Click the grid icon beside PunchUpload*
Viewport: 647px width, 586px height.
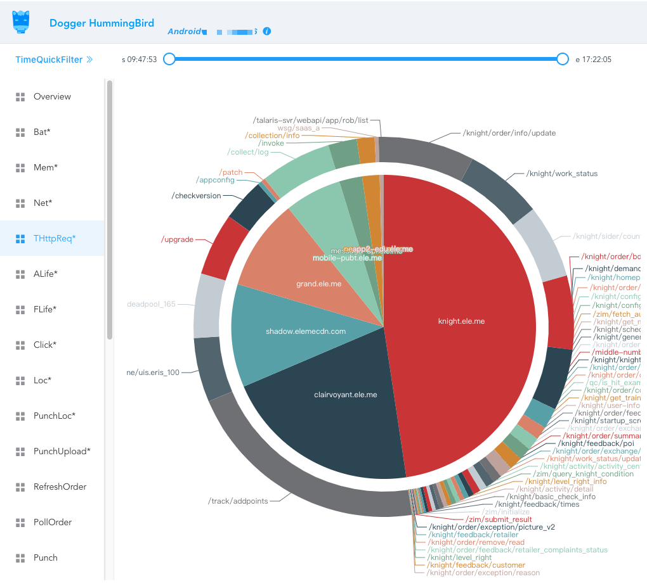(x=20, y=452)
